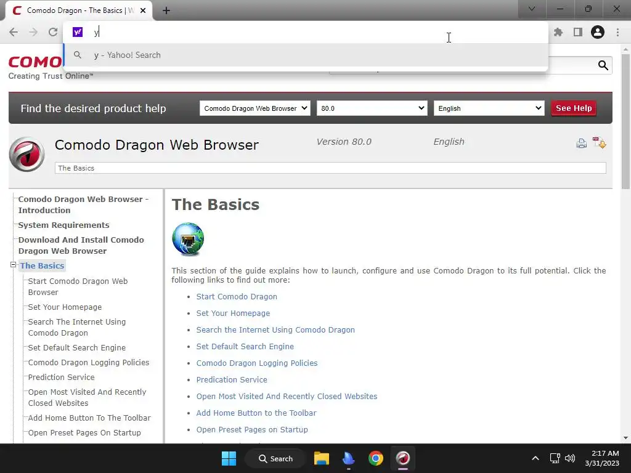Open the network tray icon
The width and height of the screenshot is (631, 473).
tap(555, 458)
